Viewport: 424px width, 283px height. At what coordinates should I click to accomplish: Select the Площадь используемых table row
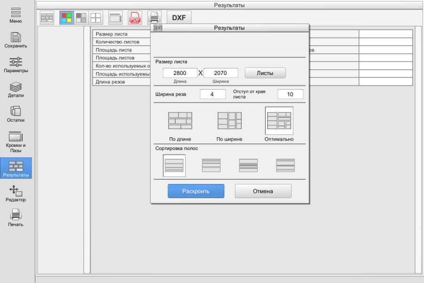click(x=122, y=74)
